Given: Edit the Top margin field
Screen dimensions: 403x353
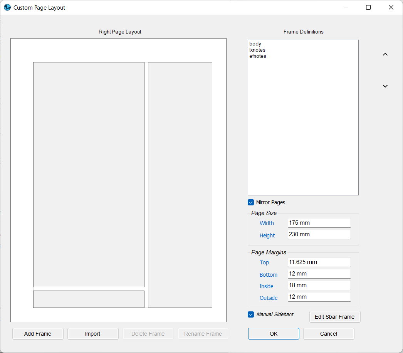Looking at the screenshot, I should pyautogui.click(x=319, y=262).
